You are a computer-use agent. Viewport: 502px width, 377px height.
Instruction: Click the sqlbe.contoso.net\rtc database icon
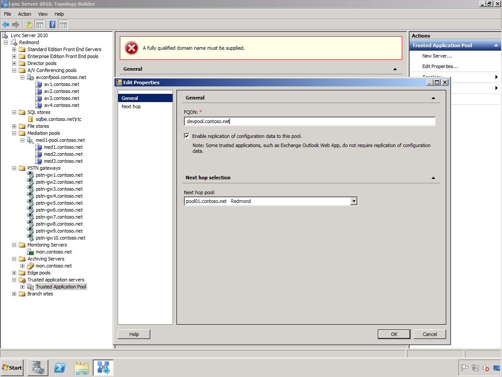pos(31,119)
